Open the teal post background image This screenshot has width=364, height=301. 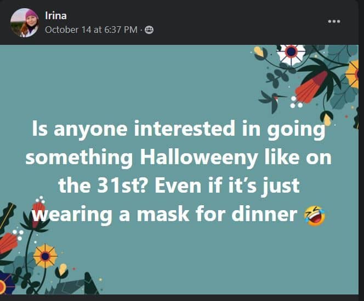179,170
